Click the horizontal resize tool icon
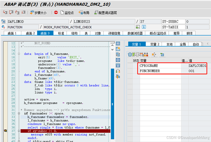 (x=118, y=66)
